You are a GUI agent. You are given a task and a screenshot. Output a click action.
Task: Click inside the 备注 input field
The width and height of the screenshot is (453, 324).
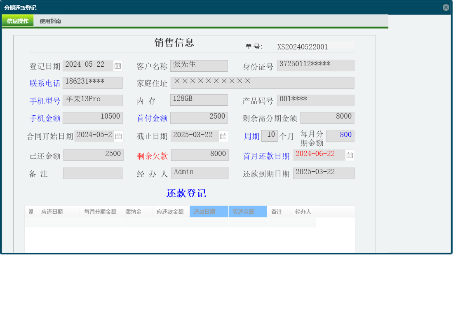(x=93, y=173)
